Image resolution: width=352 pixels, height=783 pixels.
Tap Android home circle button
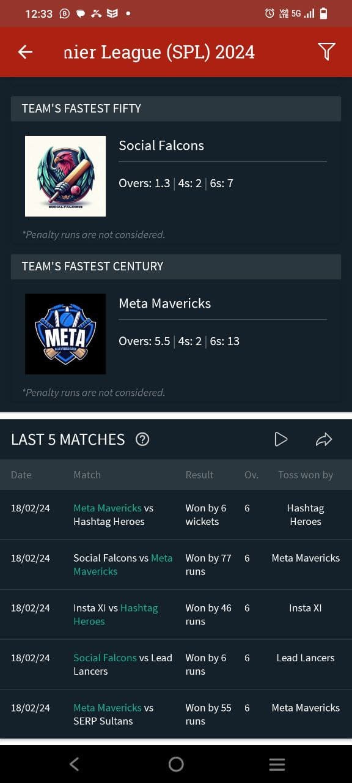(176, 764)
